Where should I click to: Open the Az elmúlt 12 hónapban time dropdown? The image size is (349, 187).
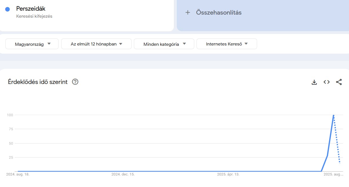click(96, 44)
